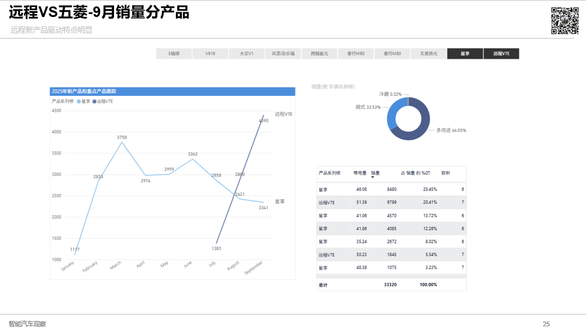Filter by 睿行M60 slicer button

tap(356, 53)
